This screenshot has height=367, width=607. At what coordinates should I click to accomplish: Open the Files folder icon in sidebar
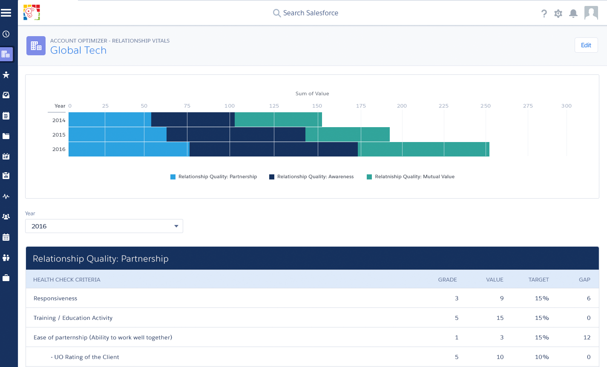[6, 136]
